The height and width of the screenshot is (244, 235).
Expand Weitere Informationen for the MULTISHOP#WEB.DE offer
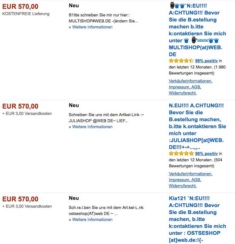[x=92, y=27]
